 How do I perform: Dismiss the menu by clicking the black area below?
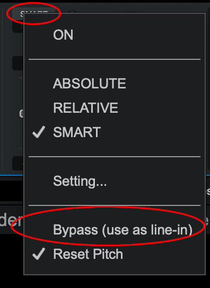coord(105,282)
